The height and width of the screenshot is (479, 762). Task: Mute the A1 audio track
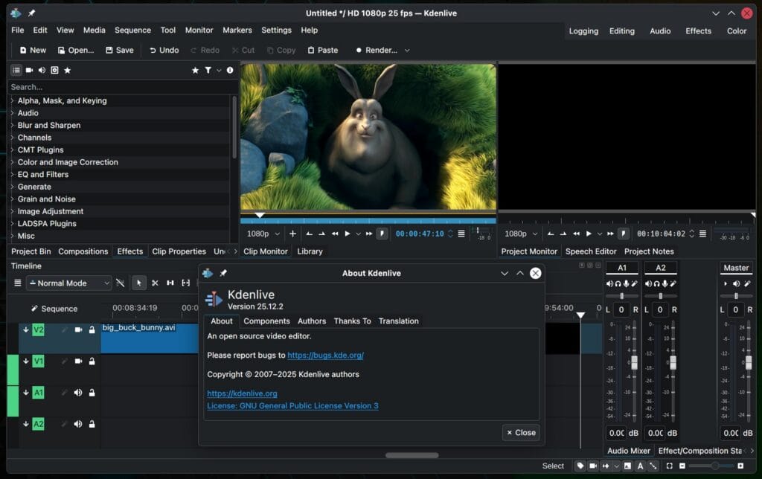pos(77,393)
